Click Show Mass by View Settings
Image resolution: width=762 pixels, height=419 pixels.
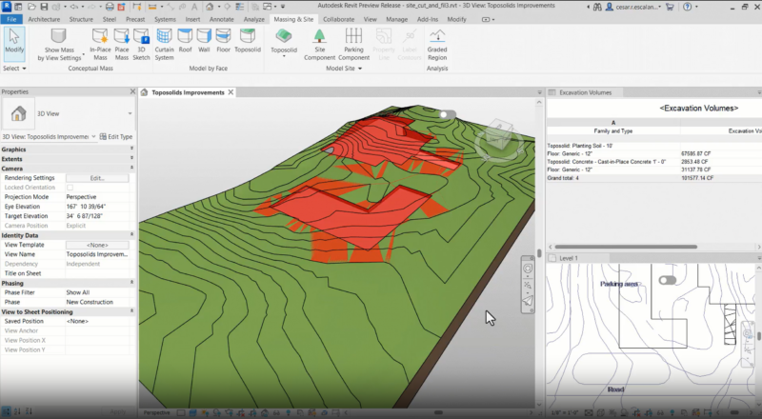(x=59, y=45)
